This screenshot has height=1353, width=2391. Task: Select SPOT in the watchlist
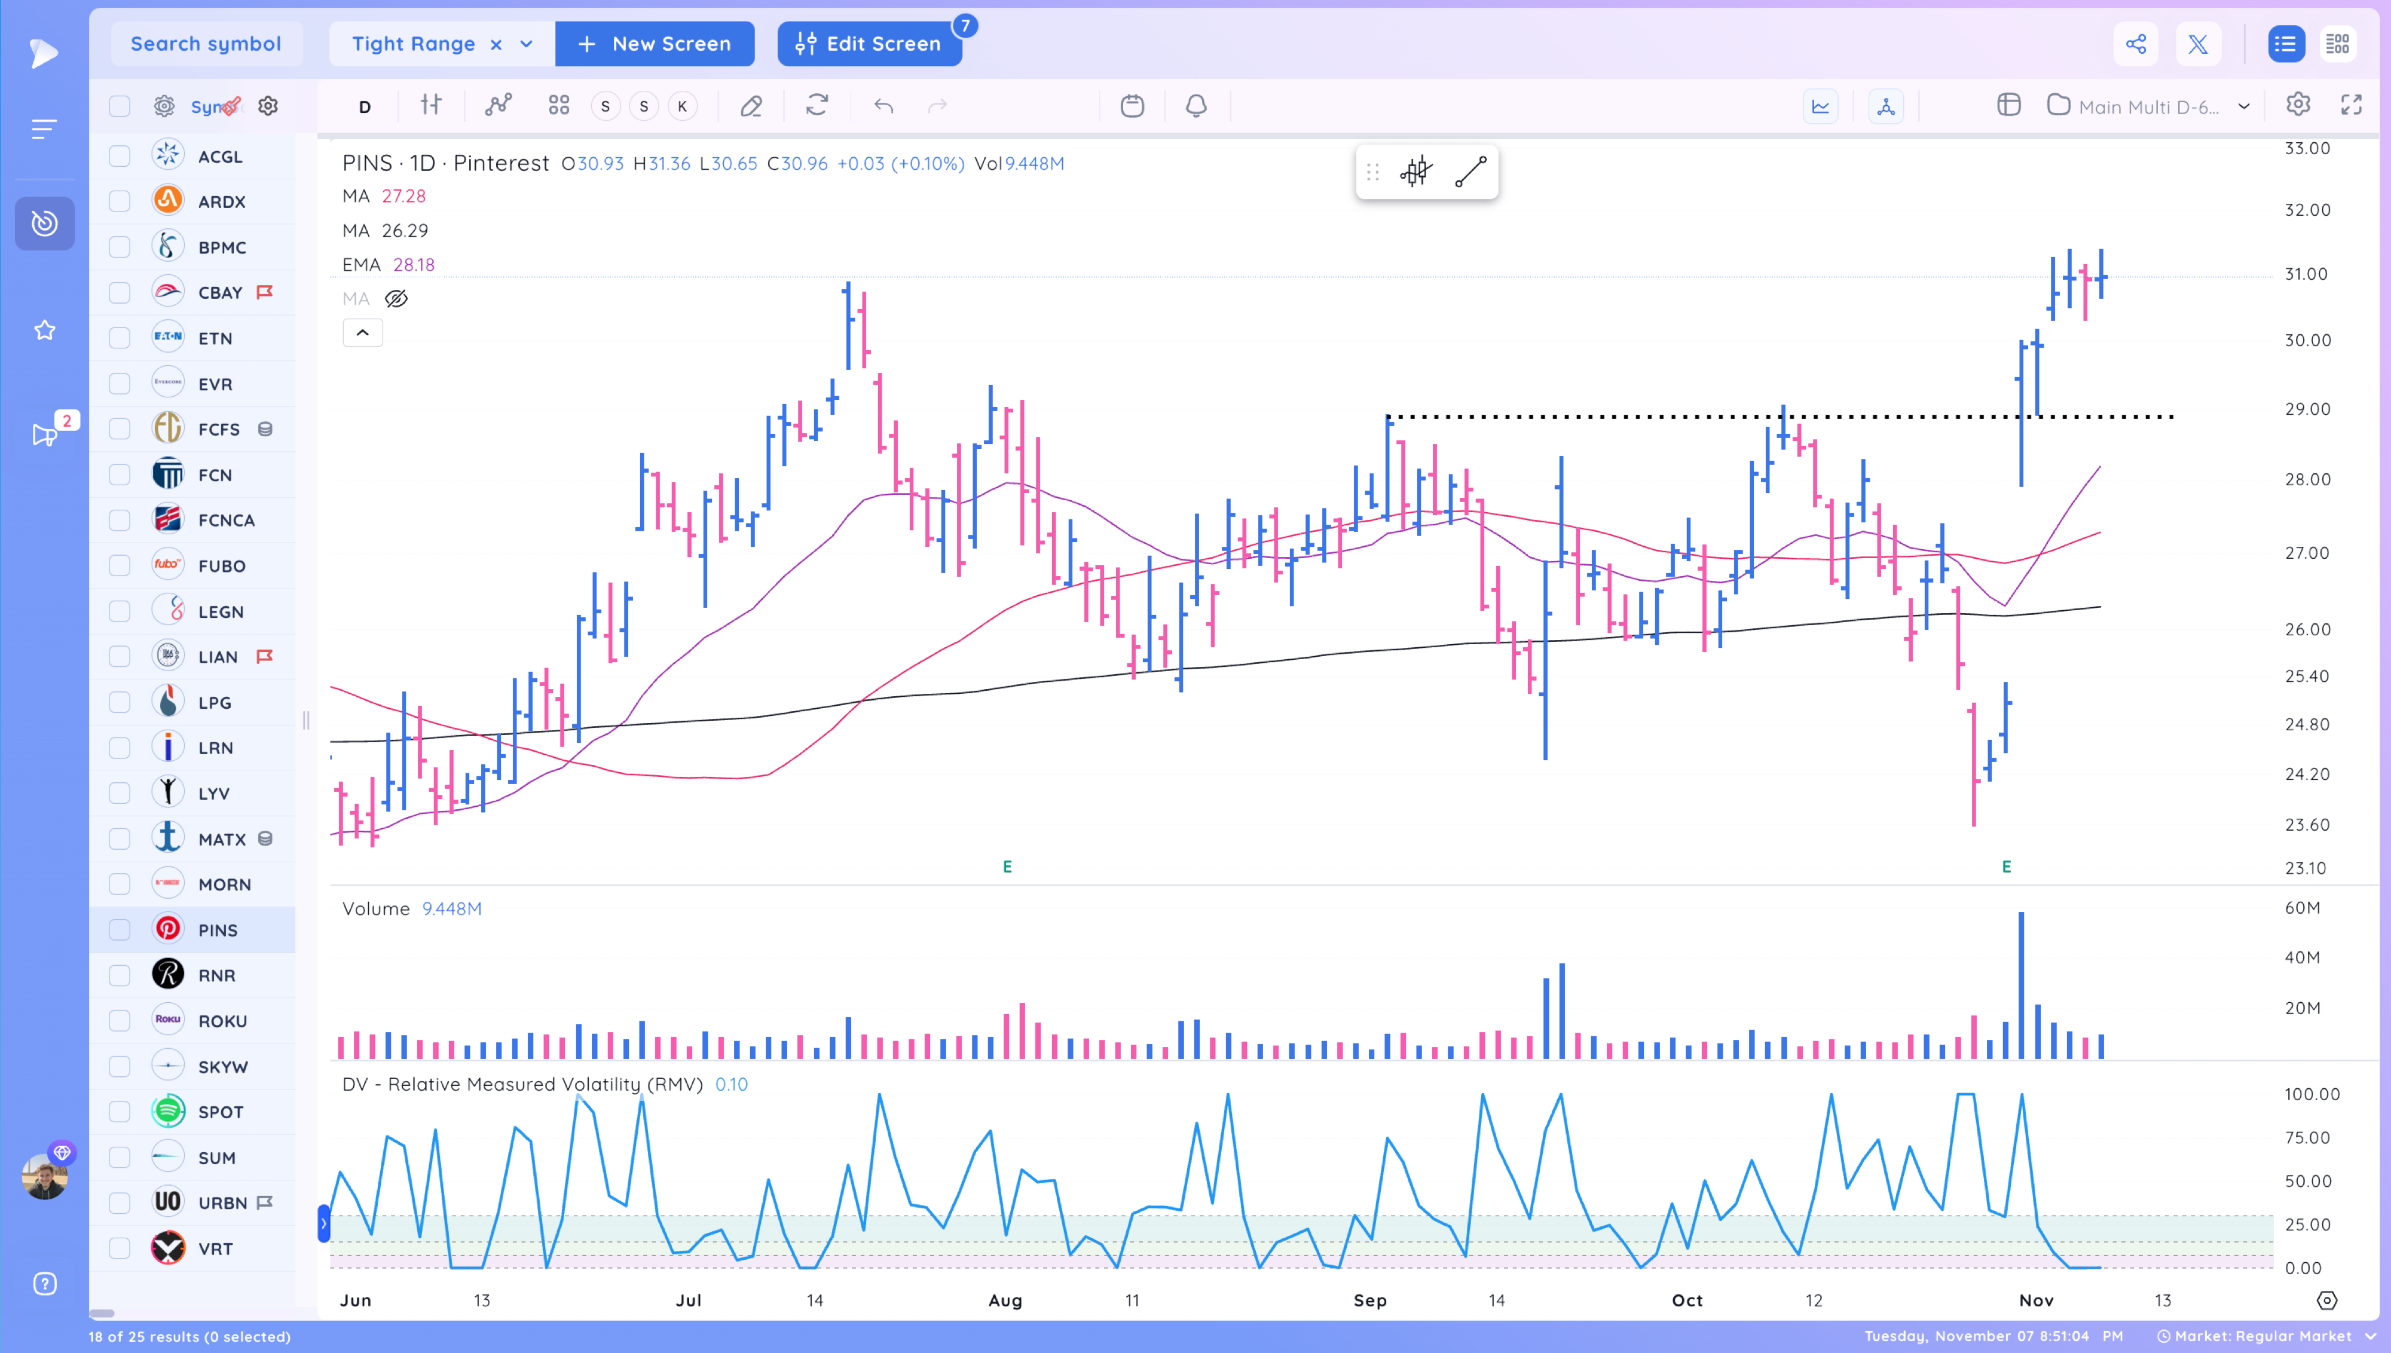pyautogui.click(x=220, y=1112)
